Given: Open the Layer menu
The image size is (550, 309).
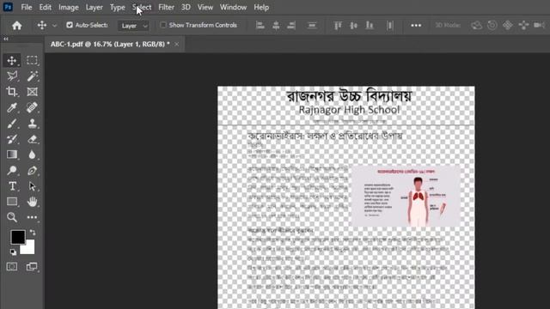Looking at the screenshot, I should (94, 8).
